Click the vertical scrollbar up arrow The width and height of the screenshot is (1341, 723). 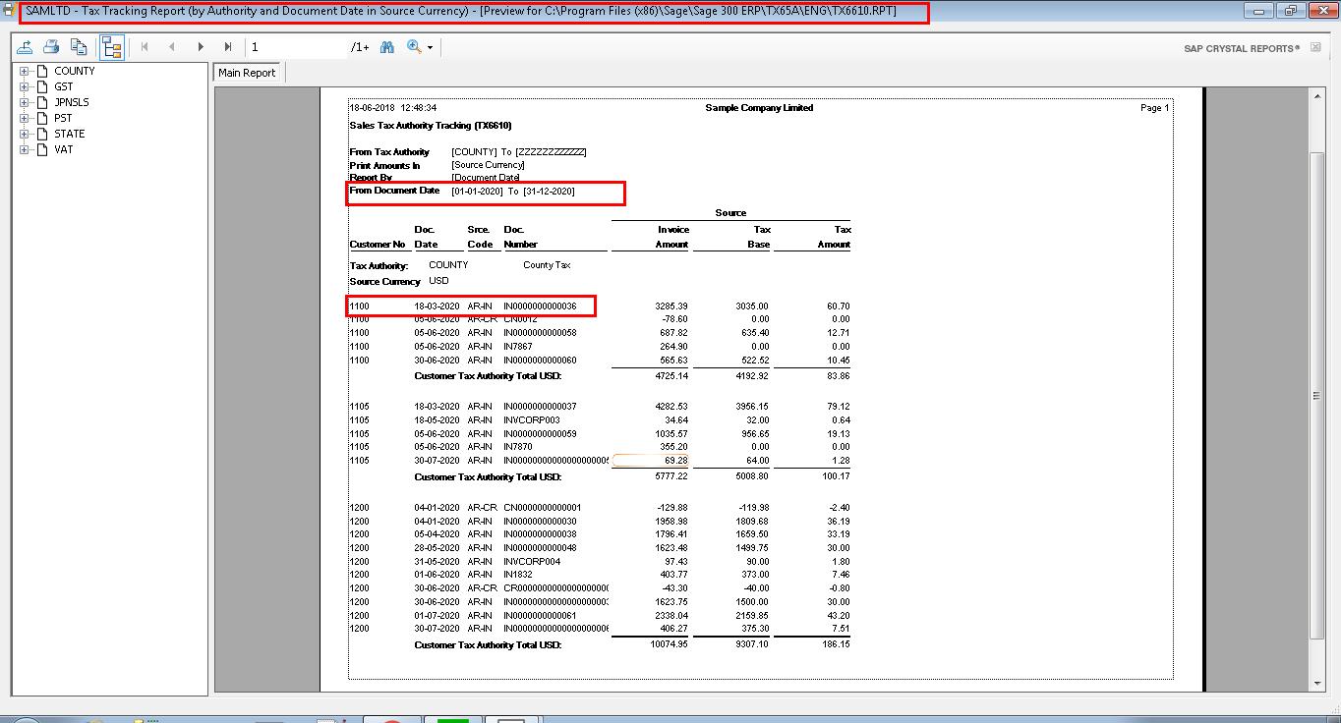point(1317,95)
